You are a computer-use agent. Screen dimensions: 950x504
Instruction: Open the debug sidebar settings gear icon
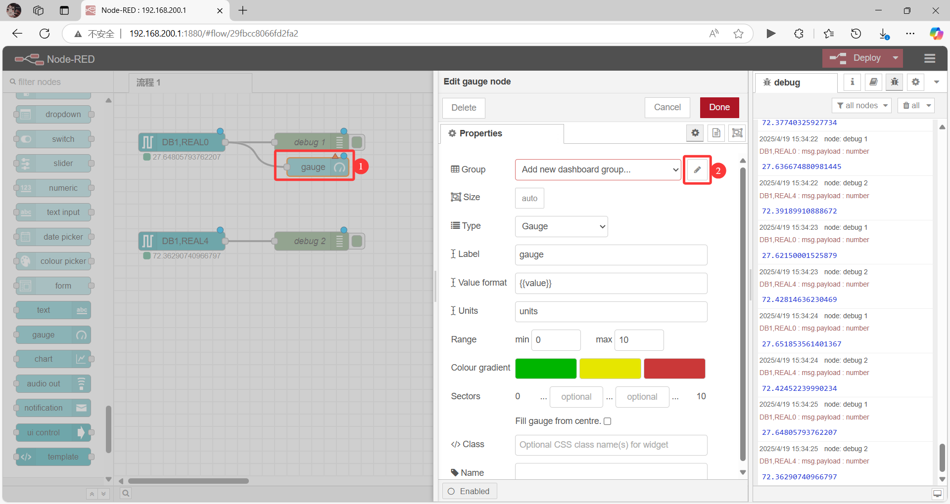click(915, 82)
